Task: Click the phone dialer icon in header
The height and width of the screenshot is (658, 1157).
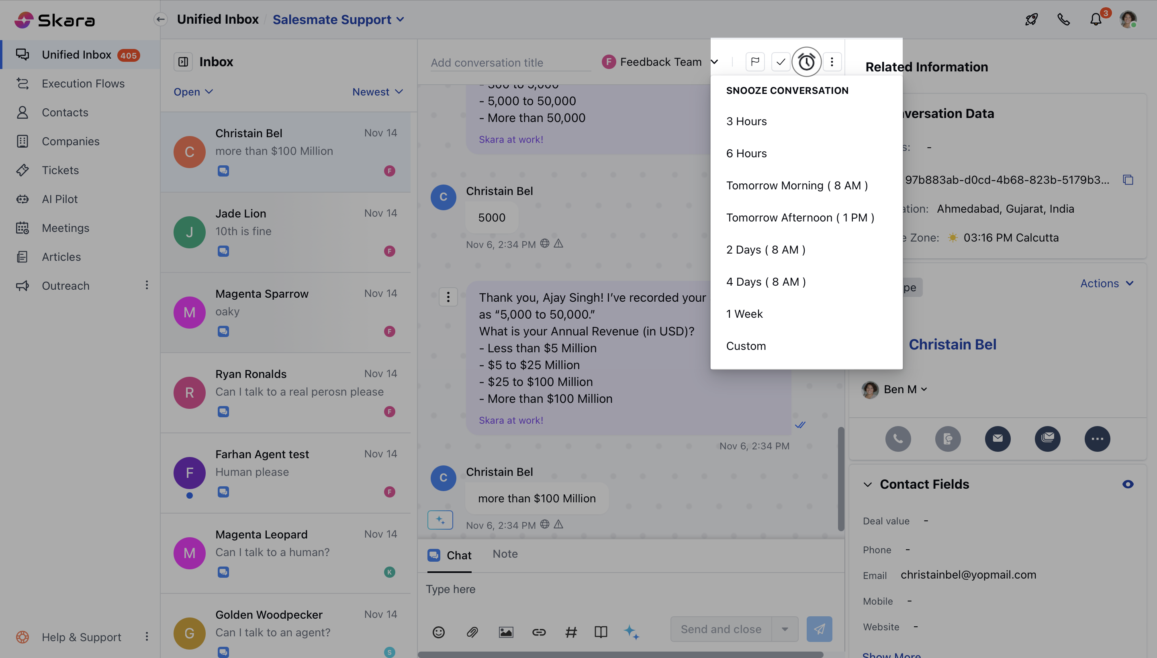Action: coord(1063,19)
